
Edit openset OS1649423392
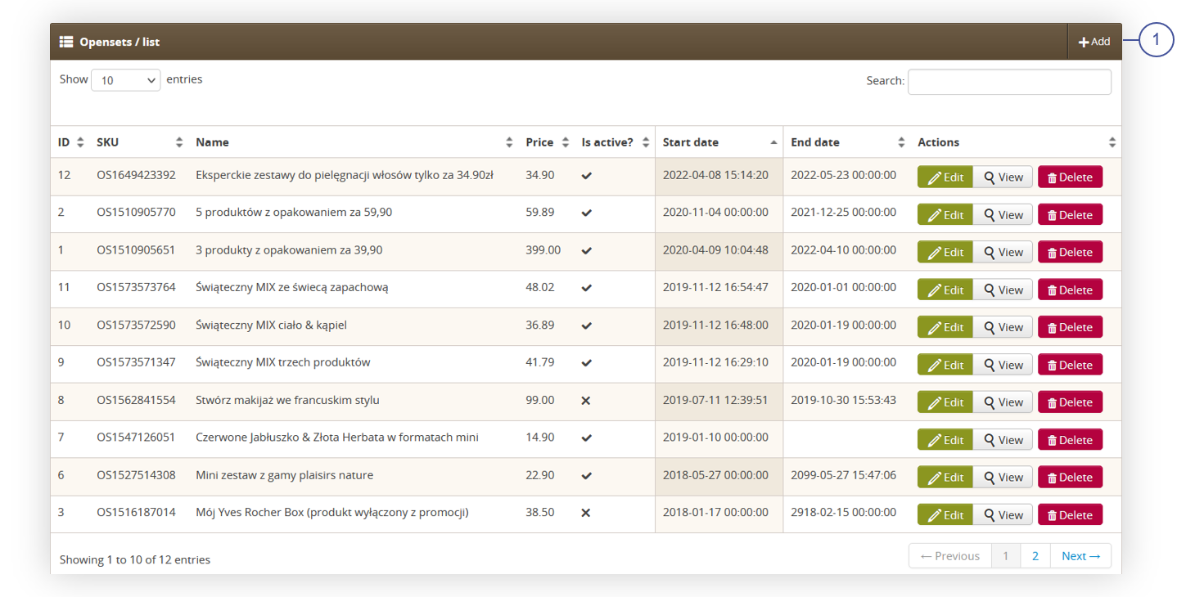(x=945, y=177)
